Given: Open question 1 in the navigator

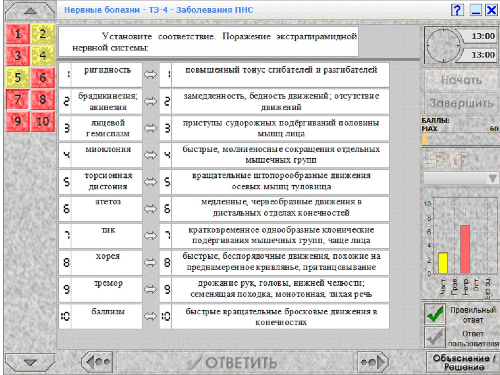Looking at the screenshot, I should pyautogui.click(x=17, y=34).
